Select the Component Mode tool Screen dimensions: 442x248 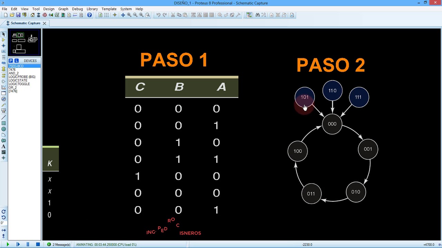tap(3, 40)
